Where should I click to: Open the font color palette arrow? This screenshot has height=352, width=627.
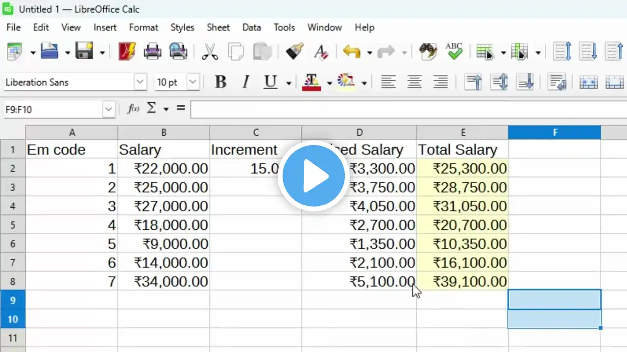click(329, 83)
